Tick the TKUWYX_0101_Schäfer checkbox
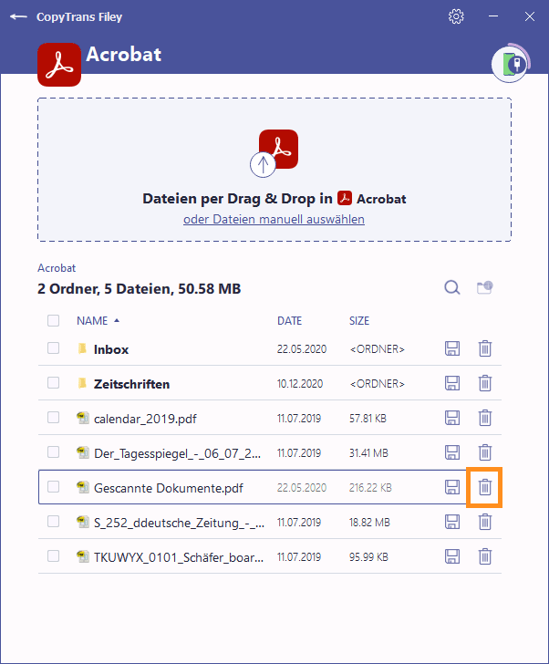Image resolution: width=549 pixels, height=664 pixels. click(53, 556)
